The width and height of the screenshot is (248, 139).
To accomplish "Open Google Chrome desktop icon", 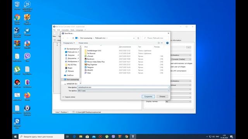I will coord(17,19).
